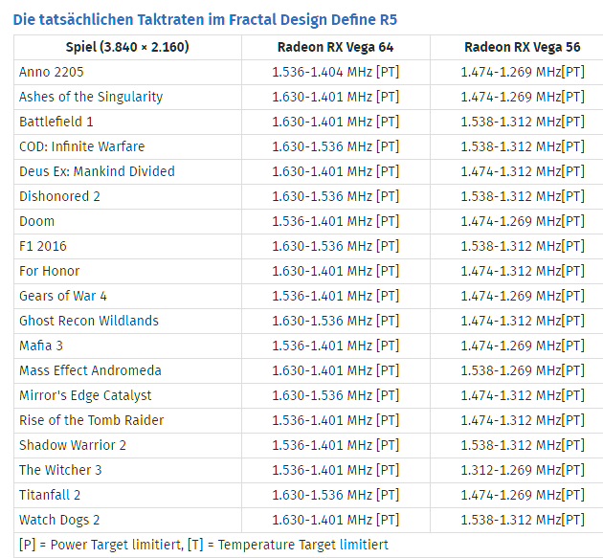Click Vega 56 clock value for Ghost Recon Wildlands

coord(523,321)
